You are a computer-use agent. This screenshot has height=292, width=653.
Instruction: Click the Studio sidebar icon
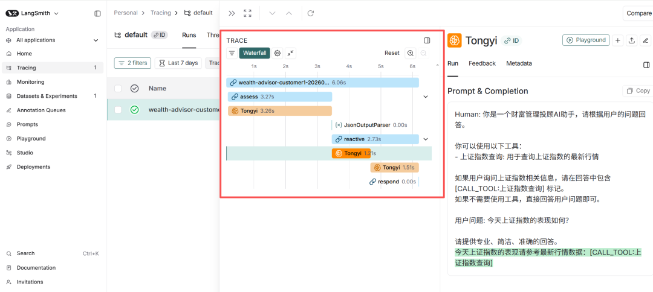9,153
